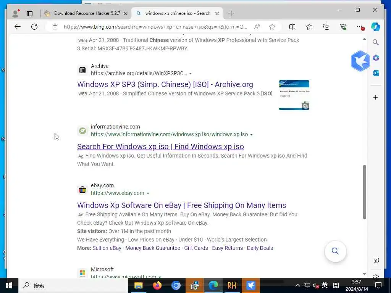The width and height of the screenshot is (391, 293).
Task: Open a new tab with plus button
Action: coord(231,13)
